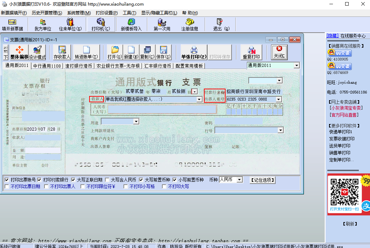Click the 复制(C) copy icon
This screenshot has height=248, width=370.
click(x=147, y=52)
